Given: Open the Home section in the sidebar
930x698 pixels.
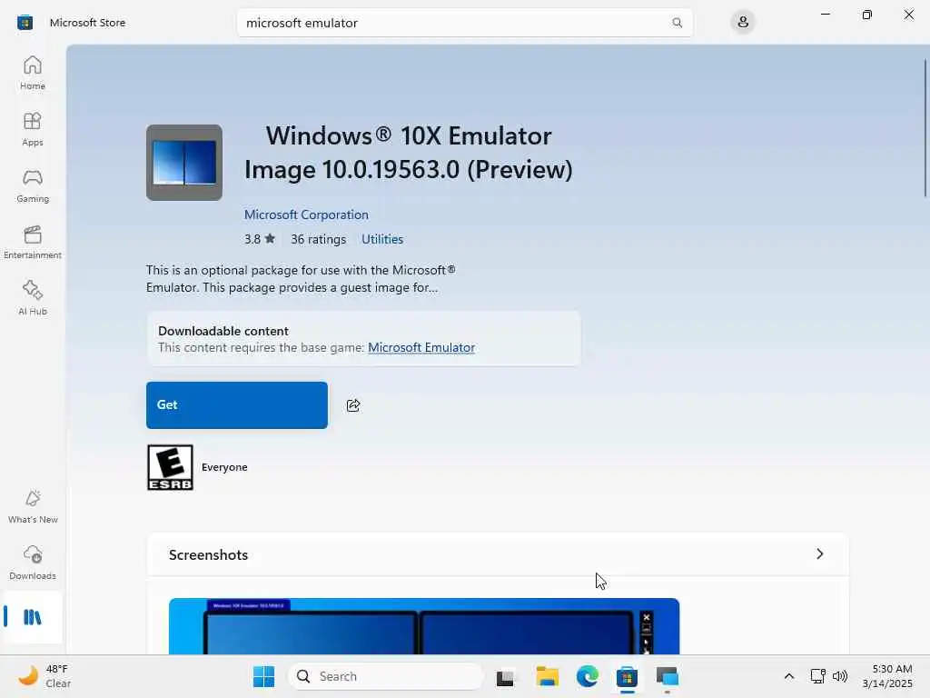Looking at the screenshot, I should click(33, 73).
